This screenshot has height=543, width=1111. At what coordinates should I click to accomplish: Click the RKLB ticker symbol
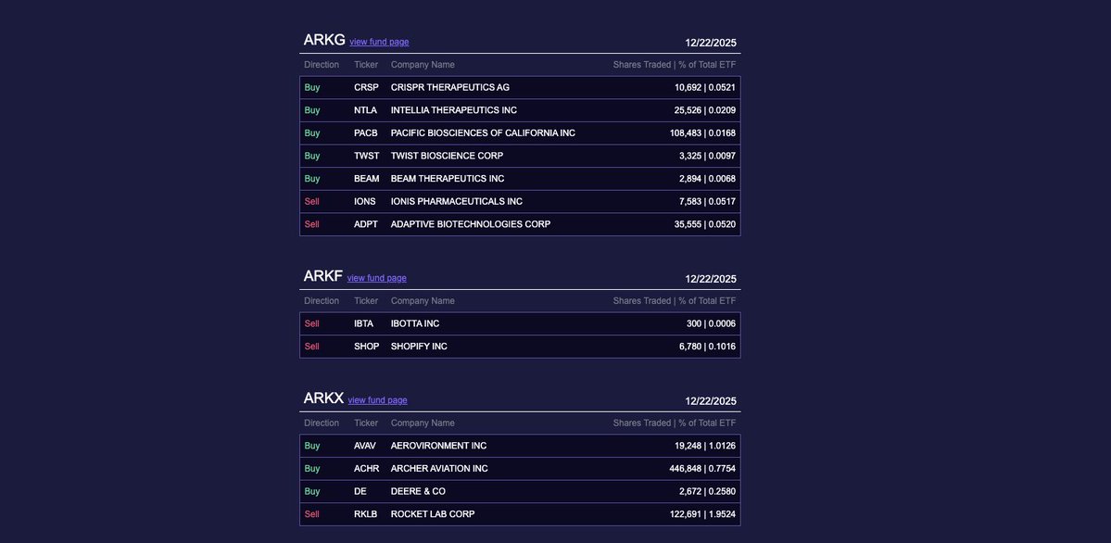click(365, 514)
